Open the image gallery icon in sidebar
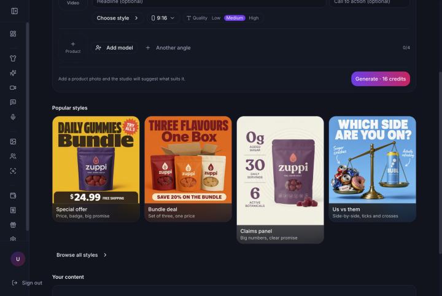 click(x=13, y=141)
